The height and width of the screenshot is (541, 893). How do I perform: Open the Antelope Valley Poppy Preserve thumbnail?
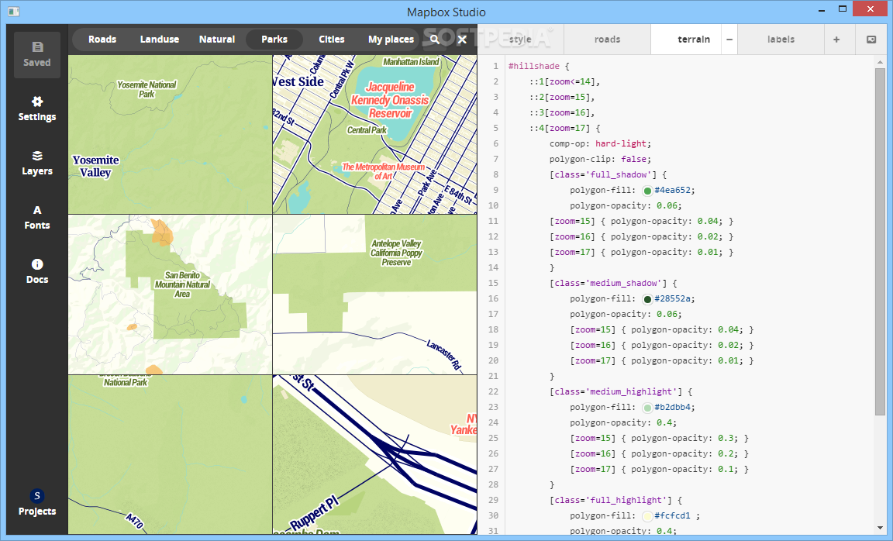tap(374, 295)
